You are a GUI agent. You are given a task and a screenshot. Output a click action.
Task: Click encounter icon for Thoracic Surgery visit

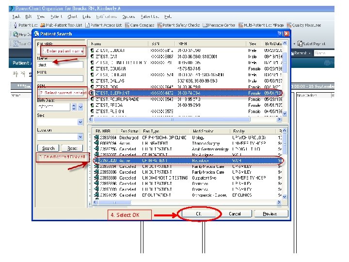(96, 143)
